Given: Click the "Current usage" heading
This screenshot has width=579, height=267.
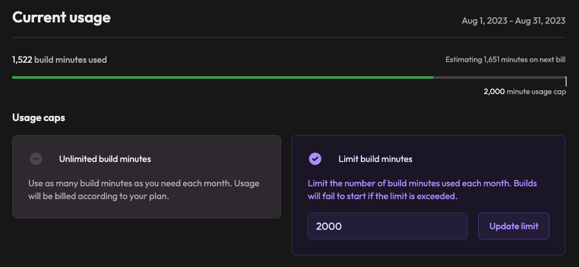Looking at the screenshot, I should tap(62, 18).
